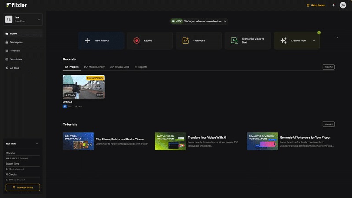Click the Creator Flow sparkle icon
The image size is (352, 198).
(x=283, y=40)
